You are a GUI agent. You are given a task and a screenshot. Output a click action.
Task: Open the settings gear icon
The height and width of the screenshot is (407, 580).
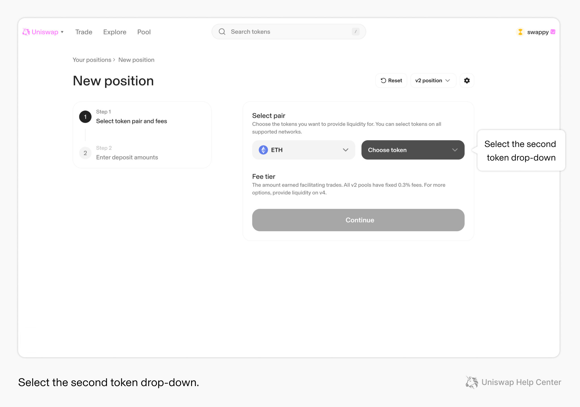467,81
